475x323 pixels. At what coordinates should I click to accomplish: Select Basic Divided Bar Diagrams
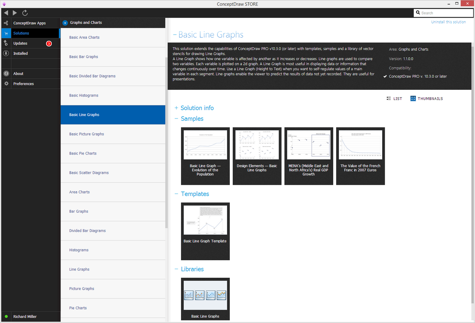[x=113, y=76]
